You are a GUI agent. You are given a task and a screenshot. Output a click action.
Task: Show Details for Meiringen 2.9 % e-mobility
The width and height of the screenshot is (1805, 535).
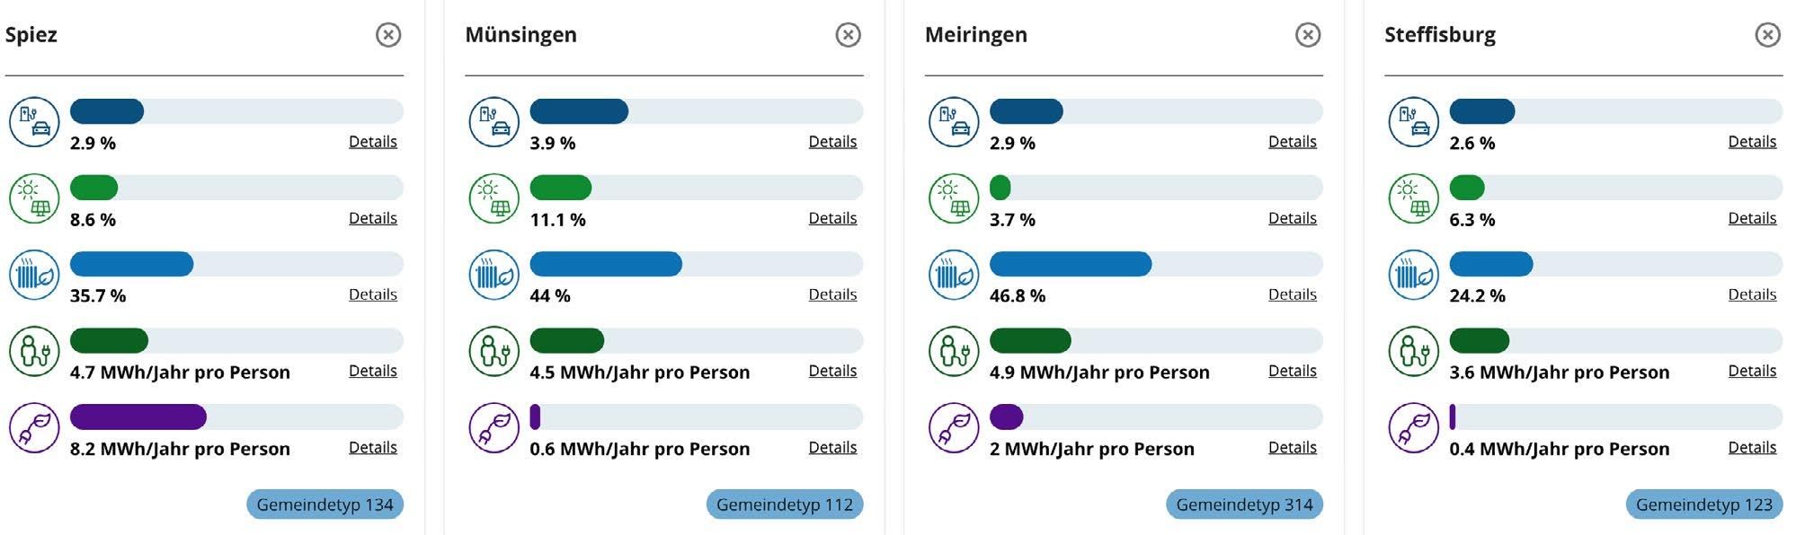[1292, 142]
